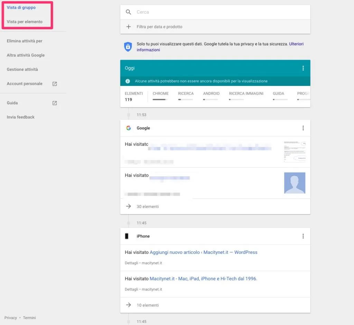Viewport: 354px width, 325px height.
Task: Open the profile silhouette thumbnail
Action: point(295,183)
